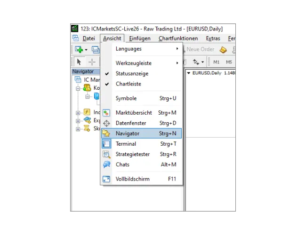The image size is (306, 235).
Task: Click the yellow function indicator icon
Action: [87, 112]
